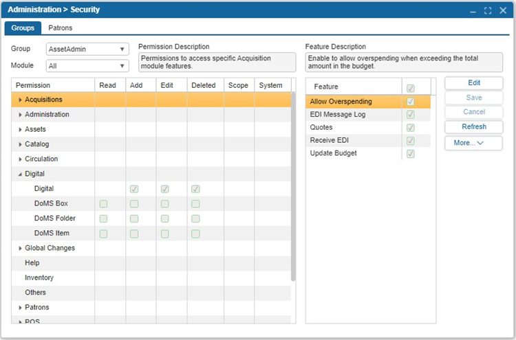
Task: Select the Quotes feature row
Action: (x=368, y=128)
